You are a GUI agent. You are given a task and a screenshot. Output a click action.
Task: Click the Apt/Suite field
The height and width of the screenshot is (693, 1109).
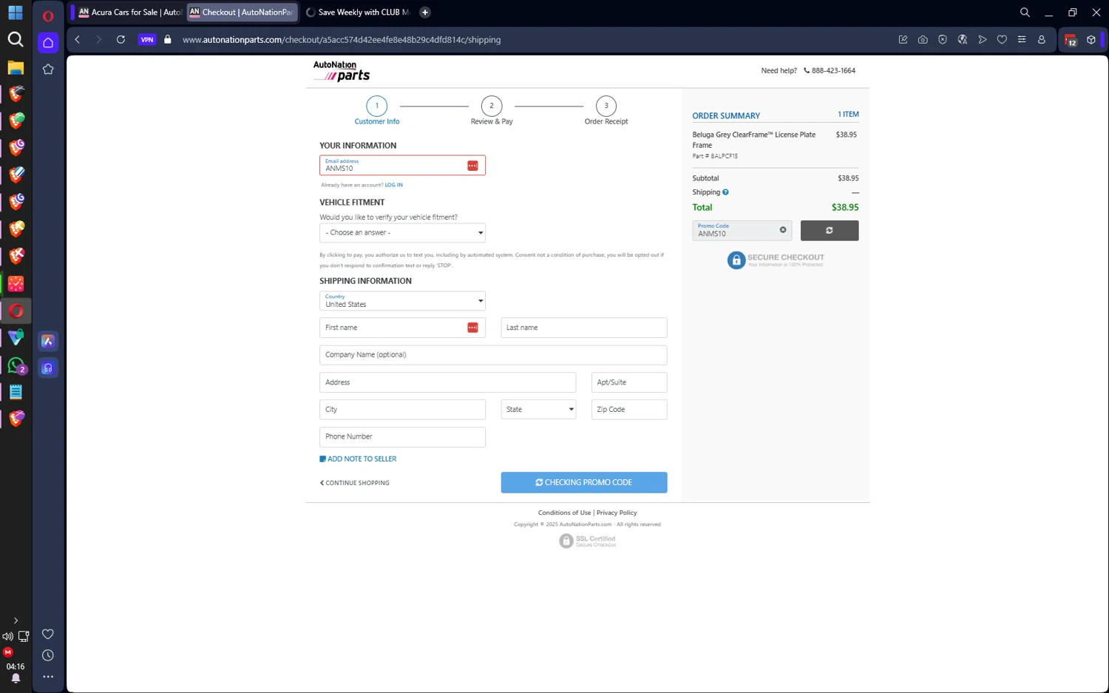629,382
